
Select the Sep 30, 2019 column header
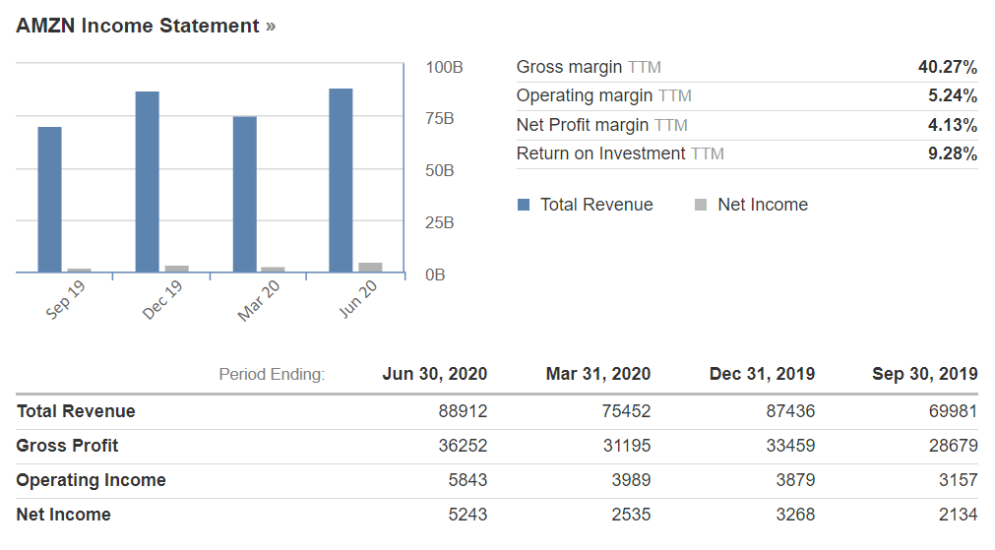coord(924,374)
